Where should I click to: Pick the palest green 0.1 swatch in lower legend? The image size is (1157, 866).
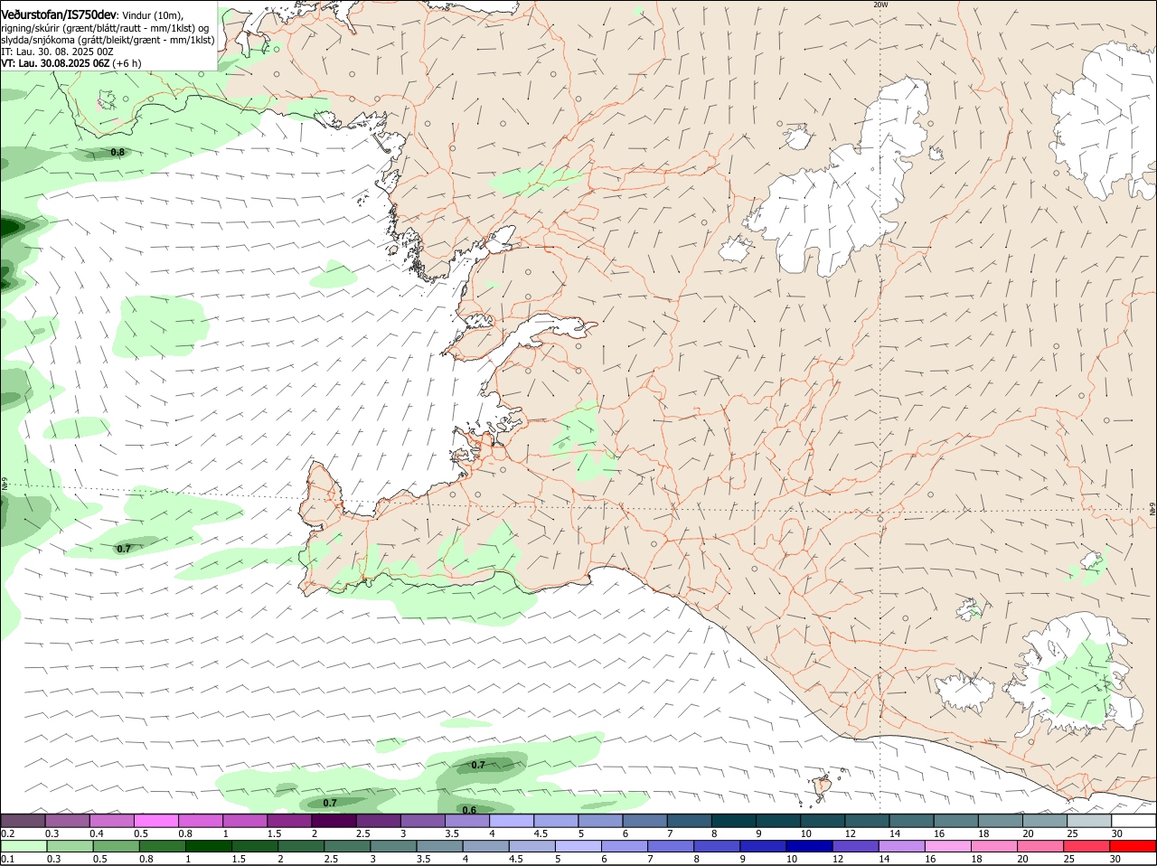pos(24,846)
